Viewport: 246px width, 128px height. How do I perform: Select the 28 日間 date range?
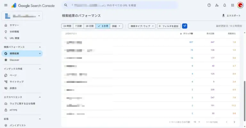pos(90,26)
